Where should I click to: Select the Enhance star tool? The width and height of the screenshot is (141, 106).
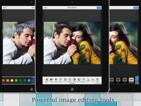[x=47, y=80]
